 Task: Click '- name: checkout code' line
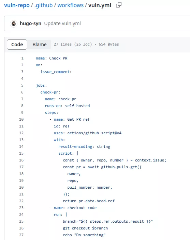coord(73,208)
